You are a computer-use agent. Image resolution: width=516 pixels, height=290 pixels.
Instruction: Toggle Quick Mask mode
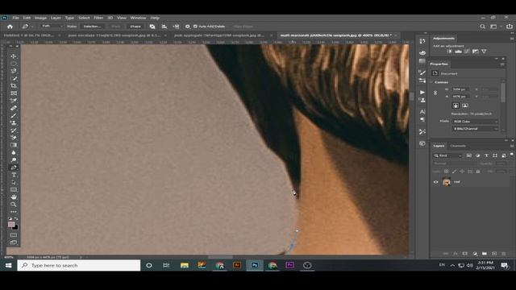(14, 235)
